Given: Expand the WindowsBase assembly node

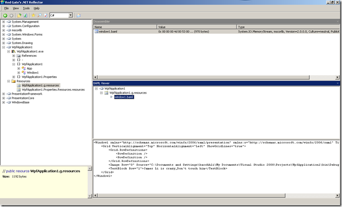Looking at the screenshot, I should [x=3, y=102].
